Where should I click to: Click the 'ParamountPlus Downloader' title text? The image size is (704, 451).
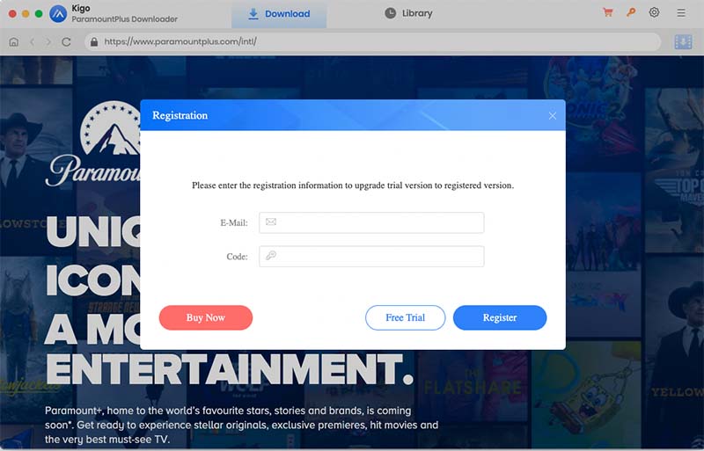[124, 19]
